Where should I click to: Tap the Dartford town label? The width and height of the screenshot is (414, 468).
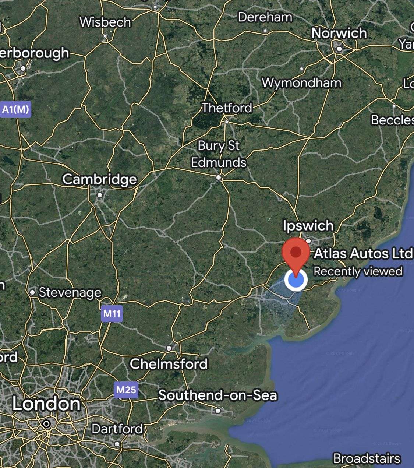(117, 429)
